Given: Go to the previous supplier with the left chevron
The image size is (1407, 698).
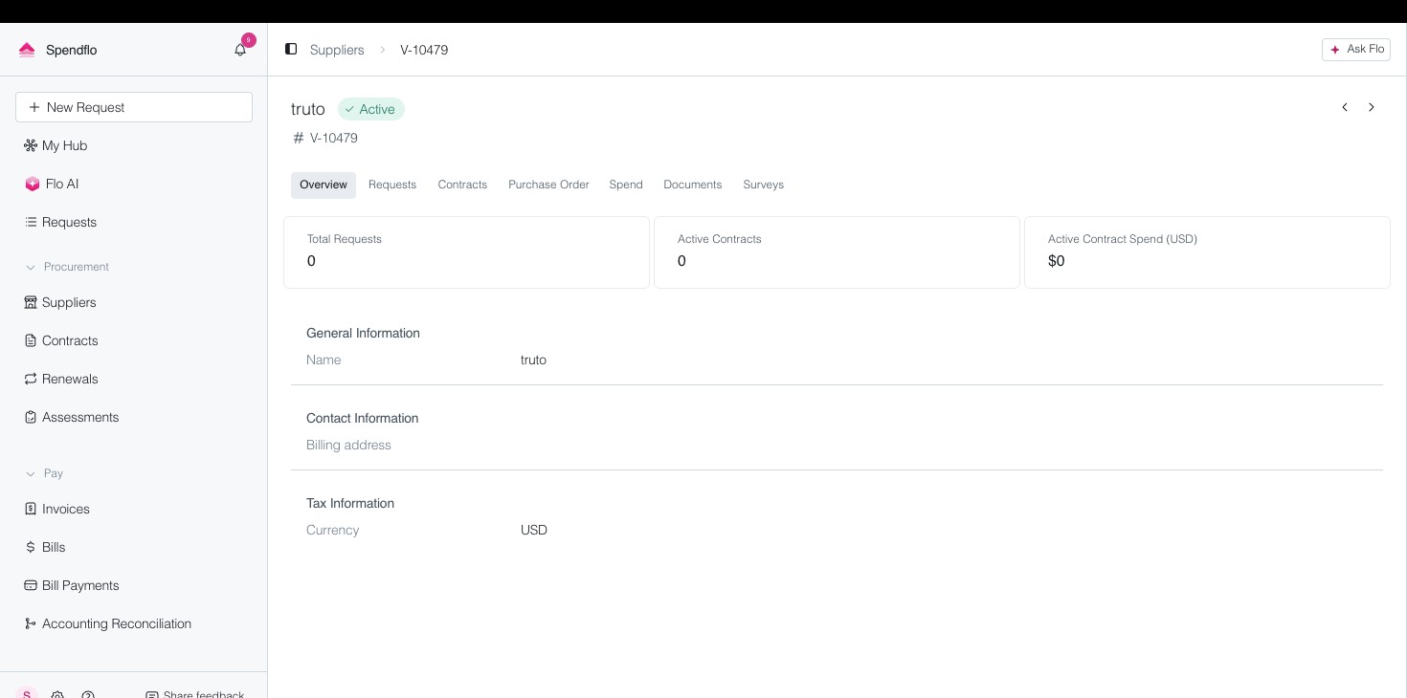Looking at the screenshot, I should tap(1345, 107).
